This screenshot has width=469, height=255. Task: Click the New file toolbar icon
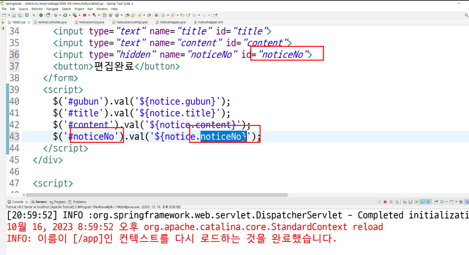[x=4, y=15]
